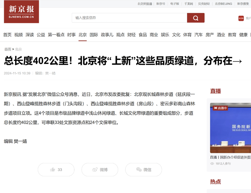Click the search input field
Screen dimensions: 251x193
(129, 18)
